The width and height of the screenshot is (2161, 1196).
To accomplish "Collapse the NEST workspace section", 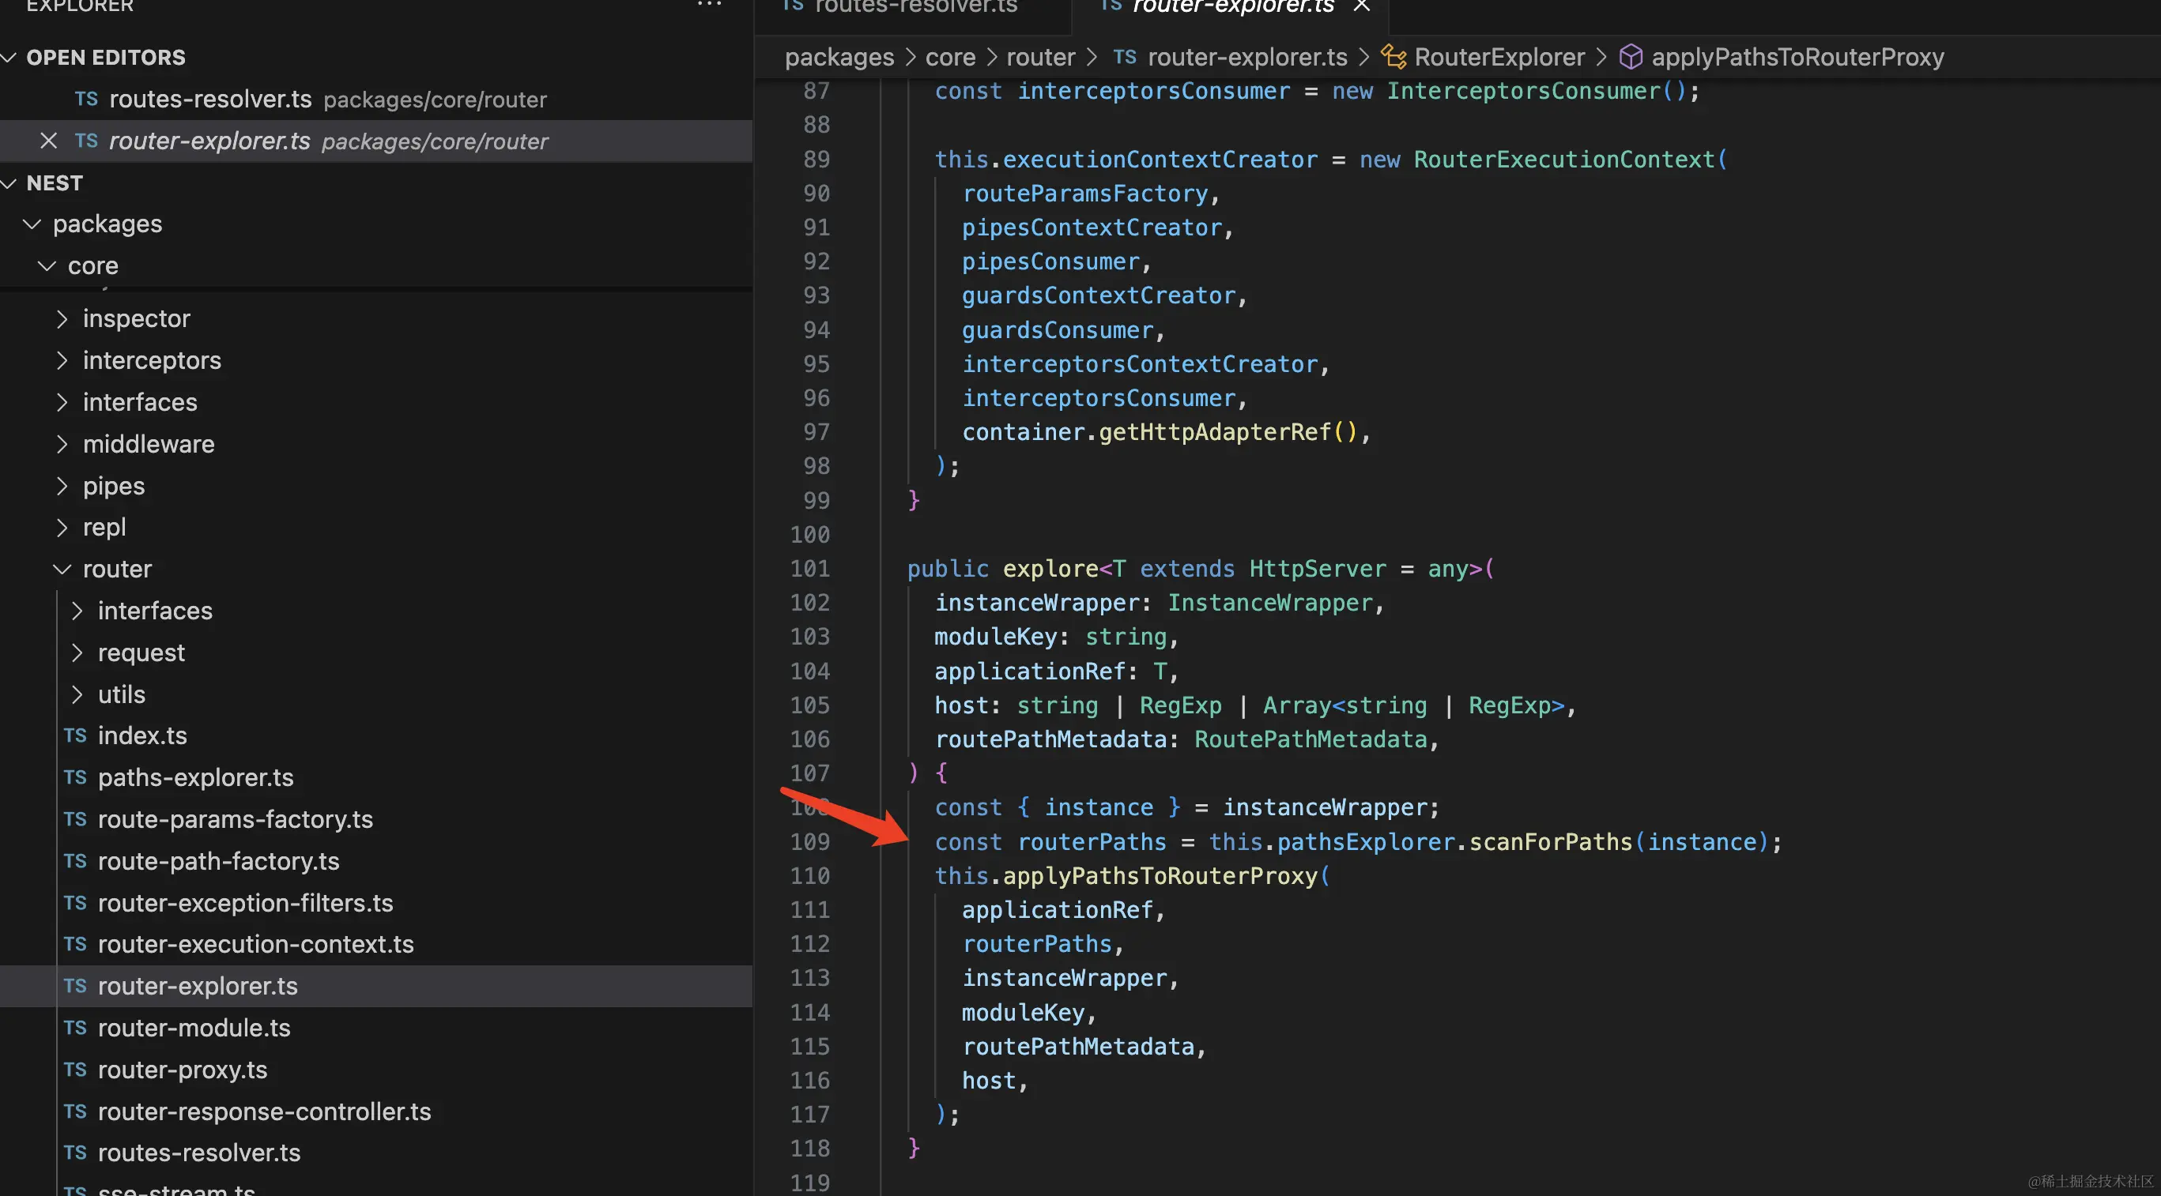I will click(x=10, y=182).
